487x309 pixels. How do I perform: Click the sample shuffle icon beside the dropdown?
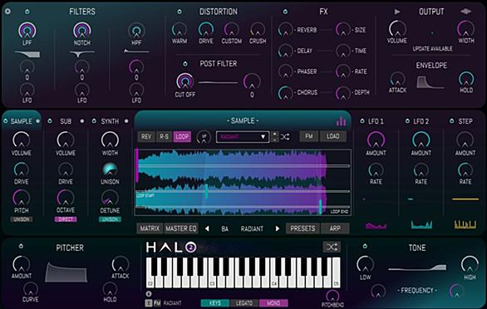(285, 137)
